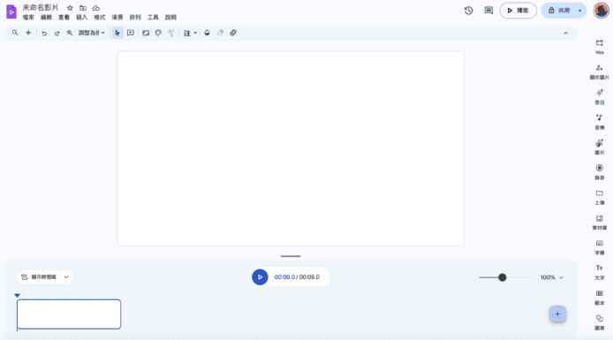Select the first scene thumbnail
This screenshot has height=340, width=613.
click(x=69, y=314)
